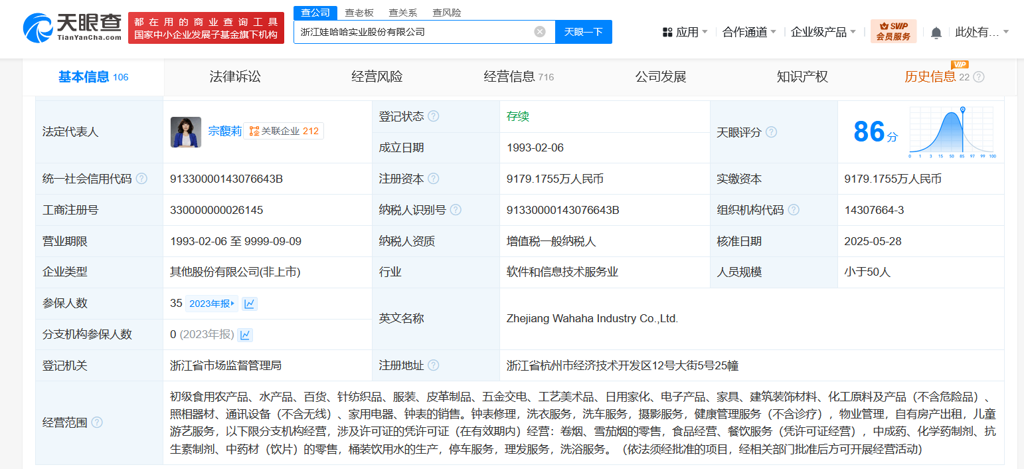
Task: Open the notification bell
Action: tap(936, 33)
